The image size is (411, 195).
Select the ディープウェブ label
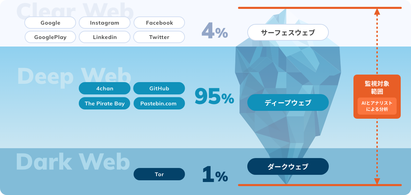288,103
